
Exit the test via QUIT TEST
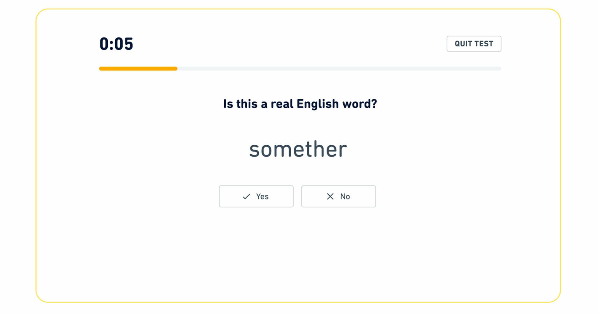coord(474,44)
